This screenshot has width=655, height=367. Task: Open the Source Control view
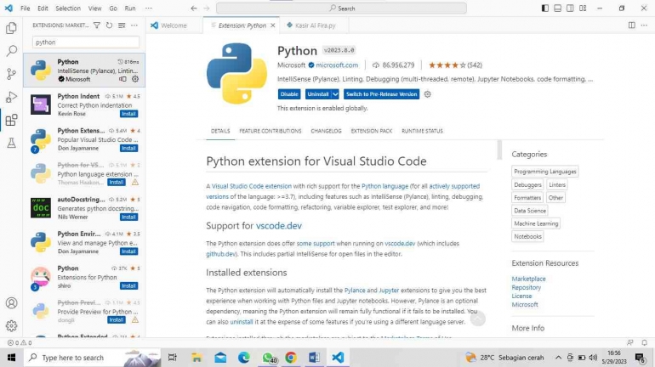click(11, 74)
